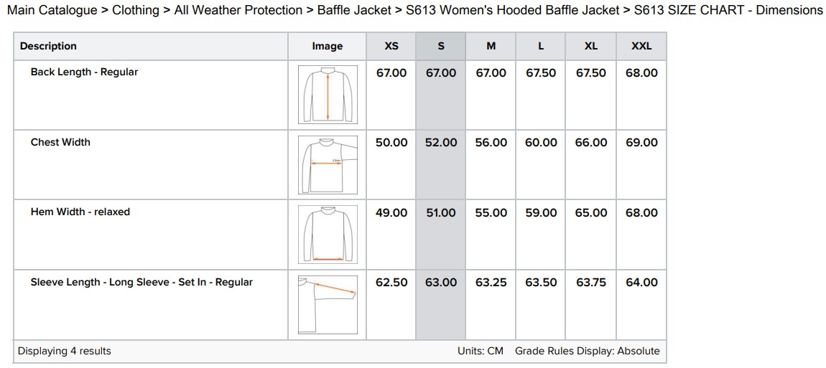Click the XXL size column header
Screen dimensions: 826x368
coord(641,47)
